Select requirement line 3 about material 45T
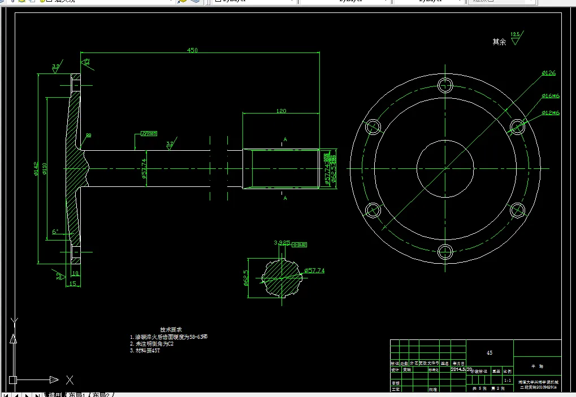Image resolution: width=576 pixels, height=397 pixels. point(145,350)
